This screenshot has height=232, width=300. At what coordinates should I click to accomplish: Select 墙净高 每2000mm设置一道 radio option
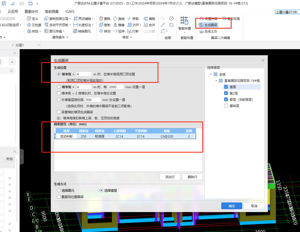[59, 87]
